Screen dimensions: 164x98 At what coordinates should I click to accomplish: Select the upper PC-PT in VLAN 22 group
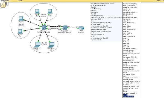(21, 19)
